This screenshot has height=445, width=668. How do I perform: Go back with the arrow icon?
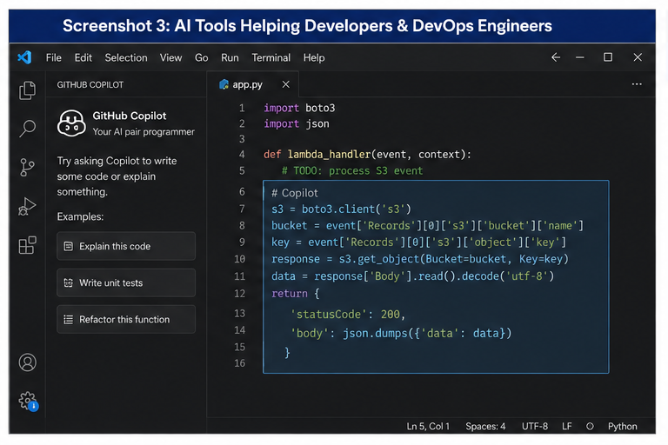click(x=556, y=57)
